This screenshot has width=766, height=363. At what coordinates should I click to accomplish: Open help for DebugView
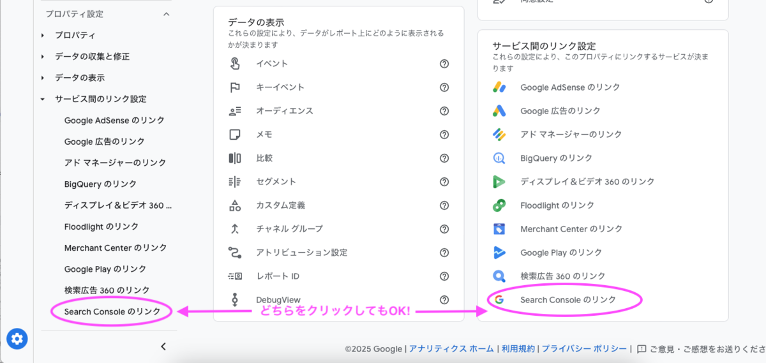[444, 300]
